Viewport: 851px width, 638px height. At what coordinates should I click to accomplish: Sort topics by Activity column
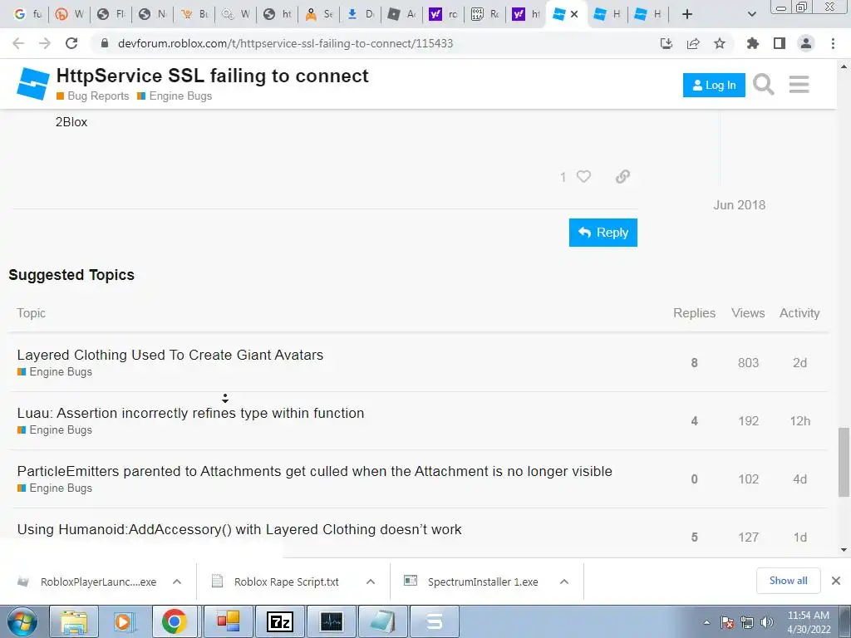[x=799, y=313]
